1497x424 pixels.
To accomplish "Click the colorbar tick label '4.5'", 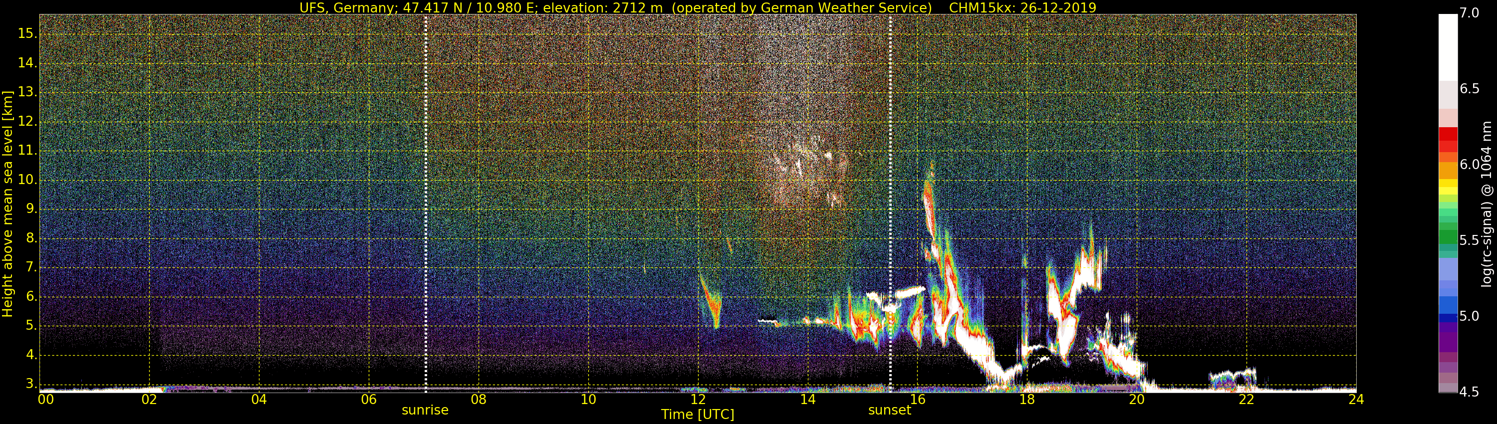I will click(x=1469, y=392).
